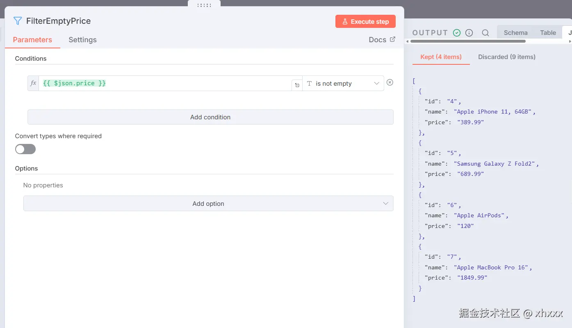Click the "689.99" price value

pos(470,174)
